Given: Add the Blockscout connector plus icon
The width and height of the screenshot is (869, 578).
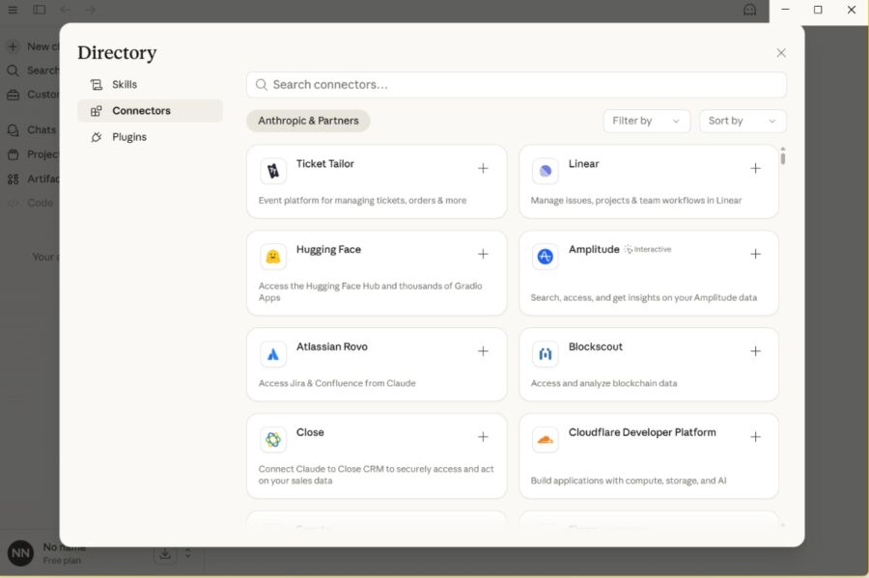Looking at the screenshot, I should (755, 351).
